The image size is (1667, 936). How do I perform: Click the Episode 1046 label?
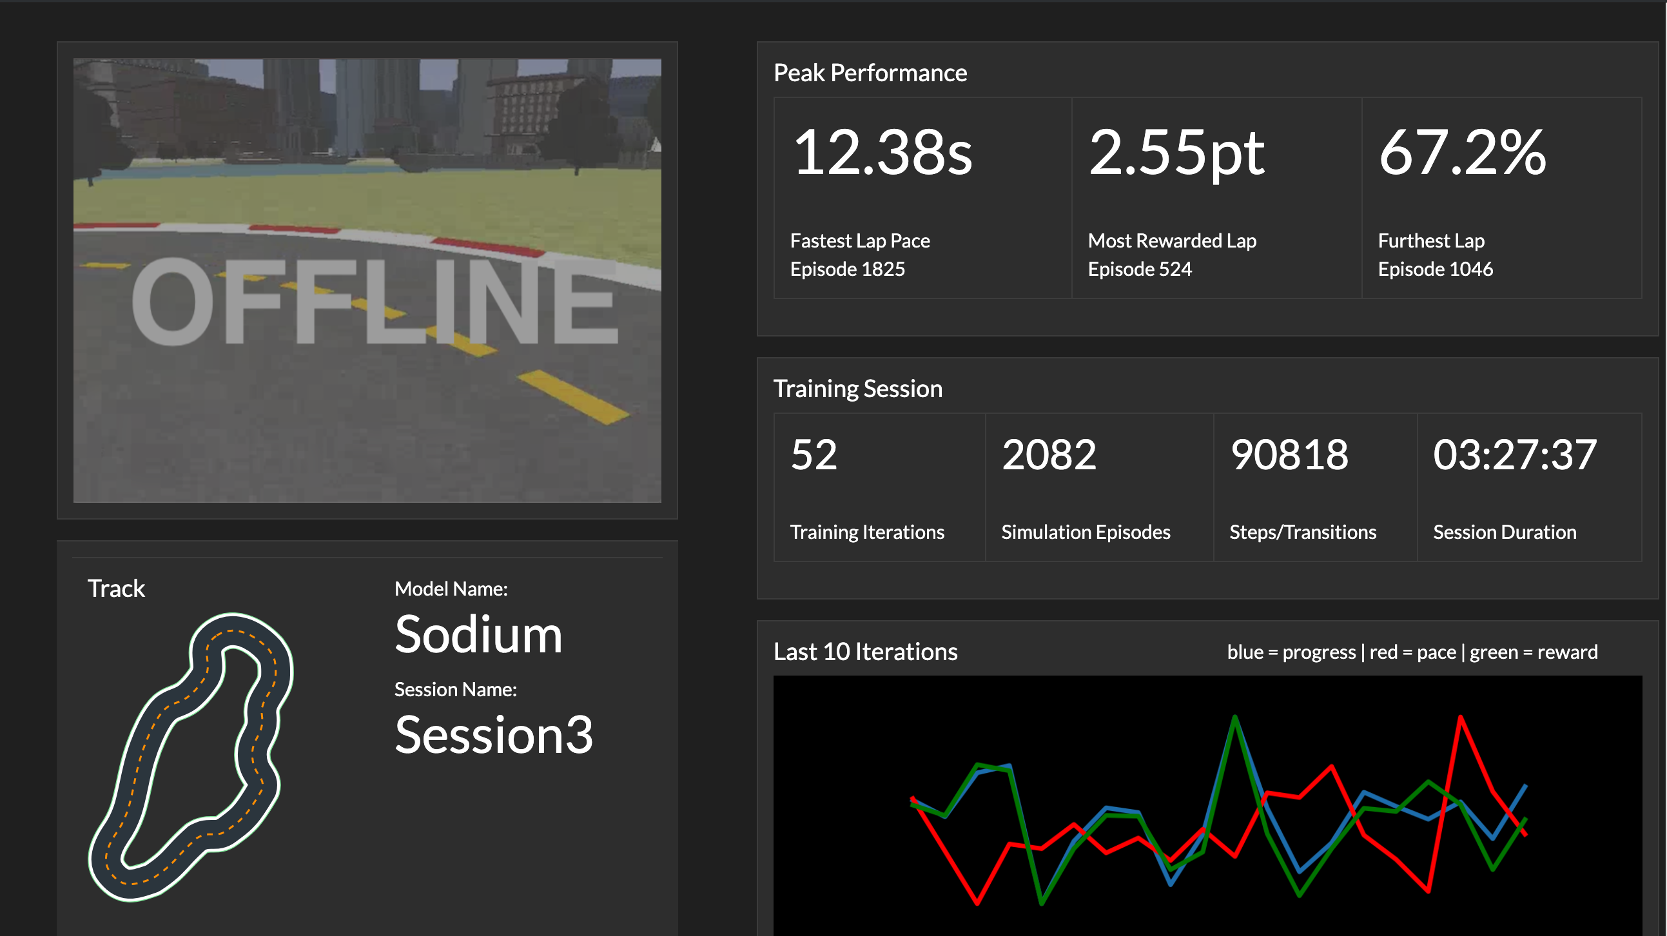(x=1435, y=269)
